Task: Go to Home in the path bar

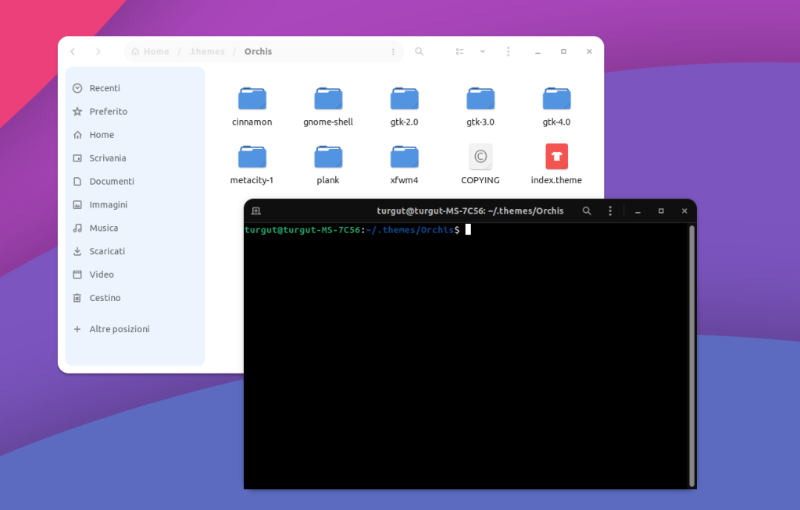Action: (x=151, y=51)
